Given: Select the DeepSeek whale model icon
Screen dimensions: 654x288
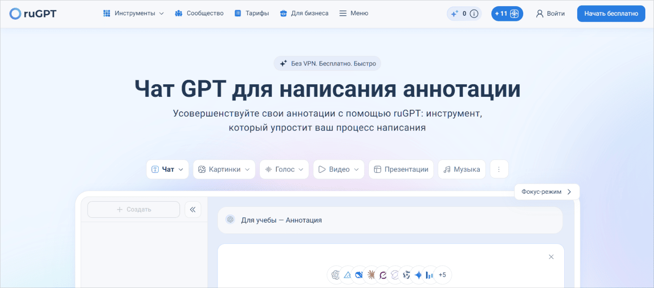Looking at the screenshot, I should tap(359, 275).
